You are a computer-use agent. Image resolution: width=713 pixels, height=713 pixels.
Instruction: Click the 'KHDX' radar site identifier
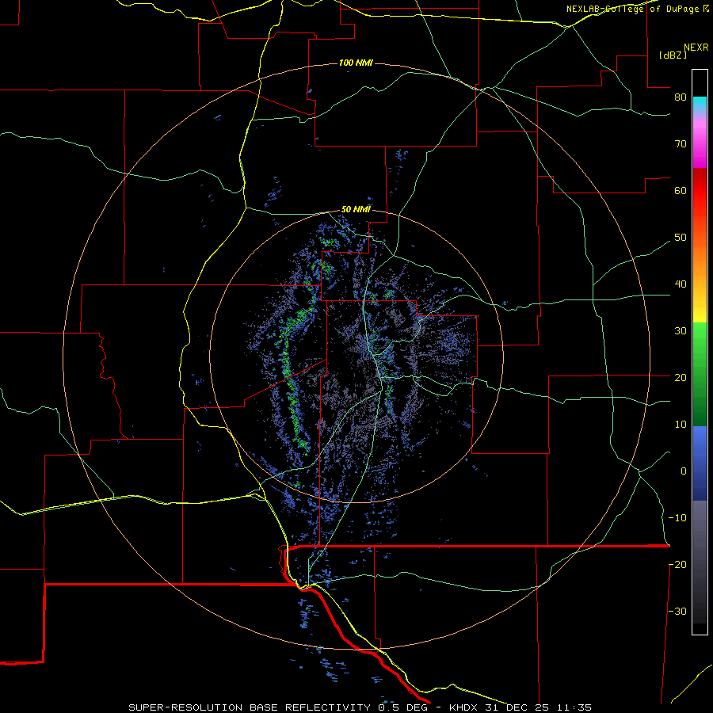[465, 707]
